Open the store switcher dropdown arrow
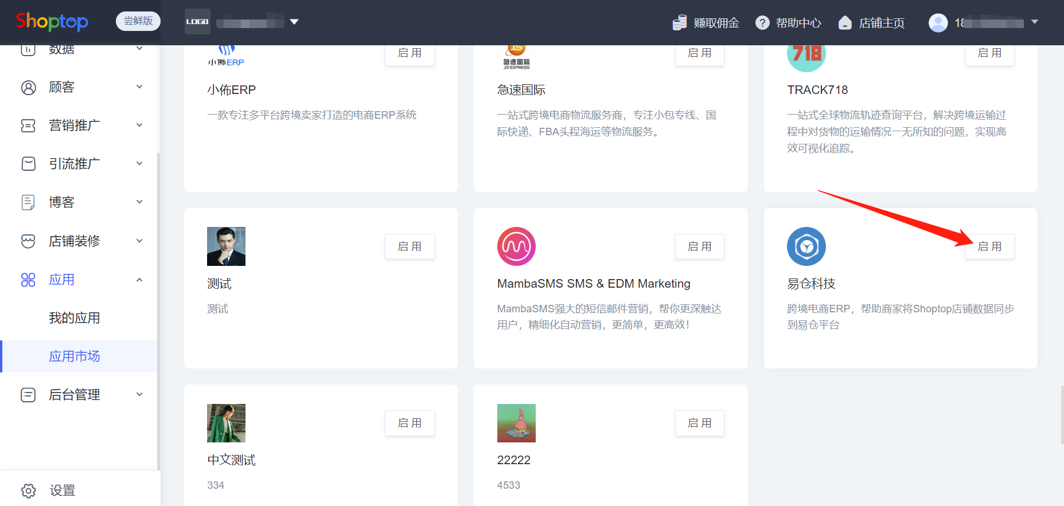 click(294, 22)
